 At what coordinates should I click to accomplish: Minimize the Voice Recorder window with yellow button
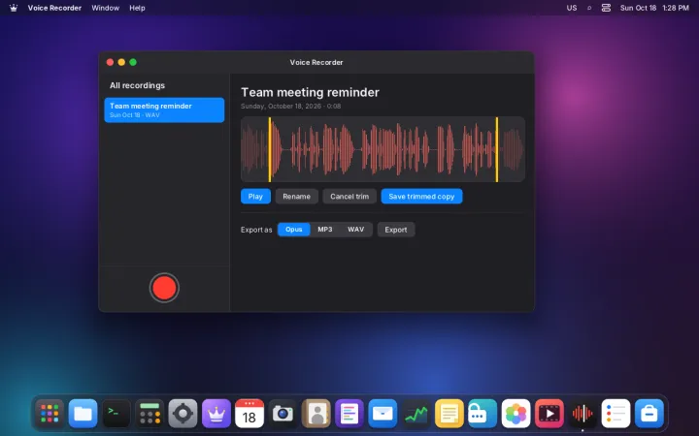click(121, 62)
